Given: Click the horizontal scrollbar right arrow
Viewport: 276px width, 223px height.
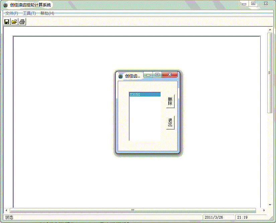Looking at the screenshot, I should click(x=264, y=210).
